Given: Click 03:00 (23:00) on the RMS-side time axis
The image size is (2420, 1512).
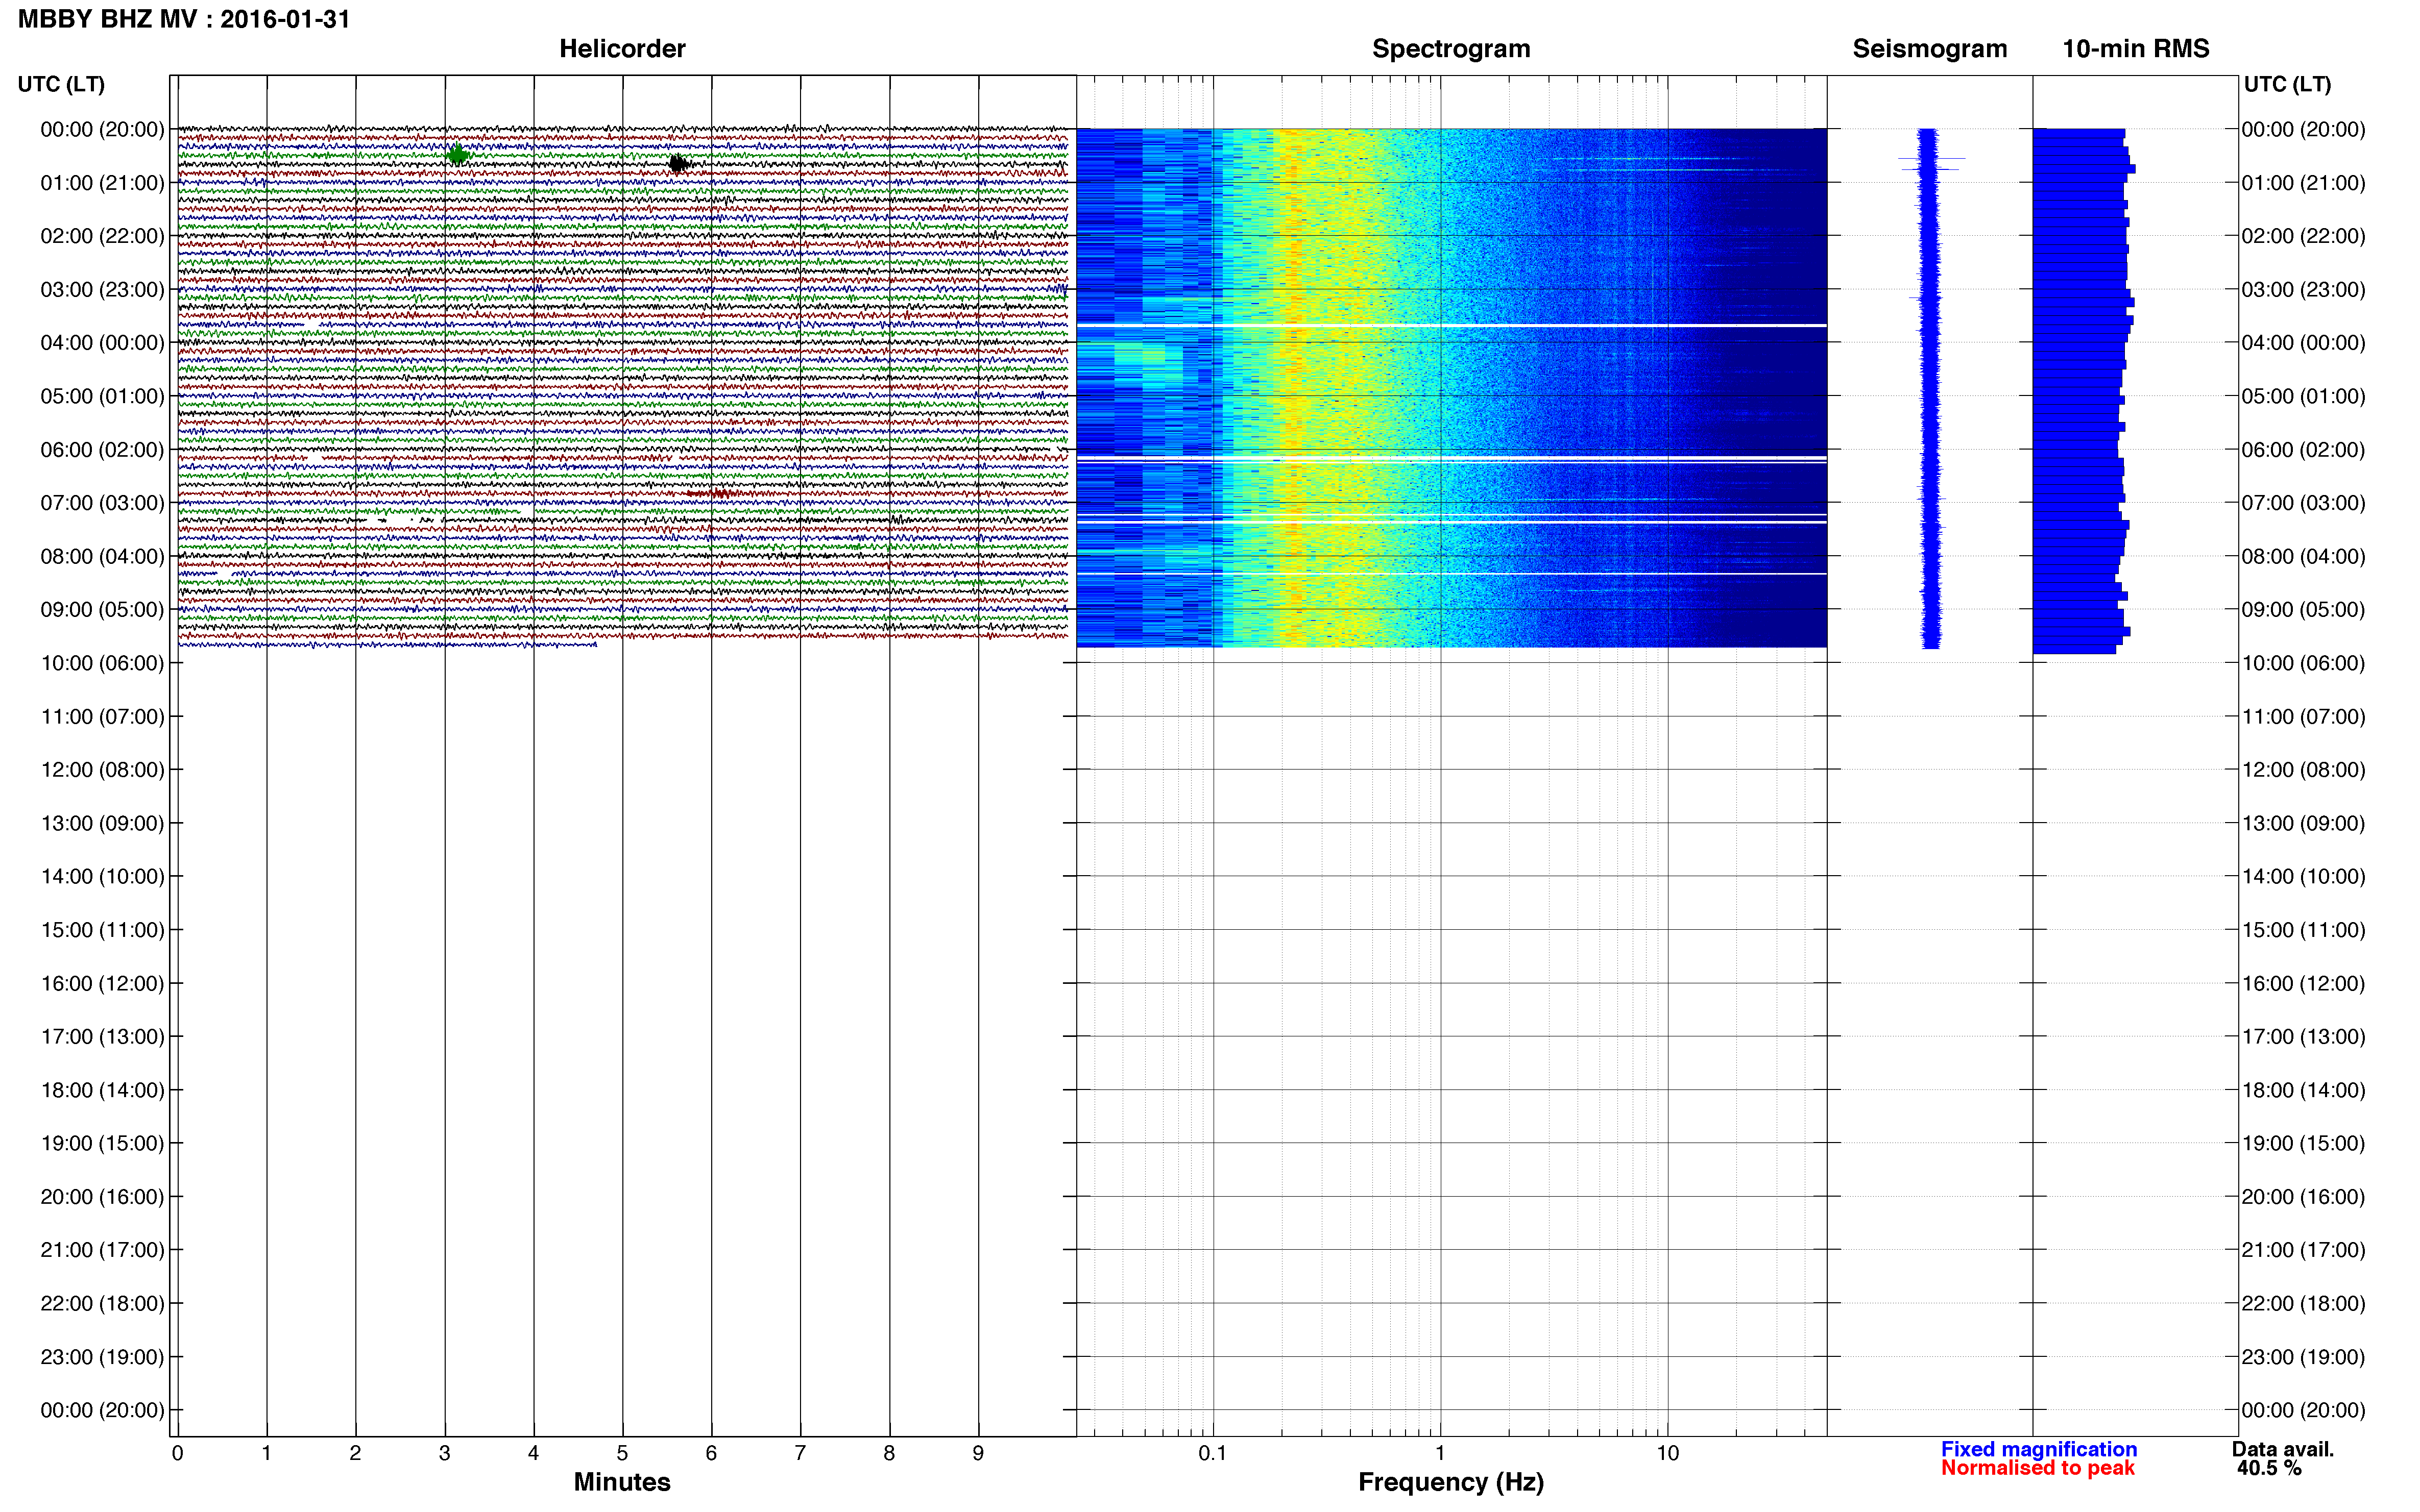Looking at the screenshot, I should (2303, 289).
